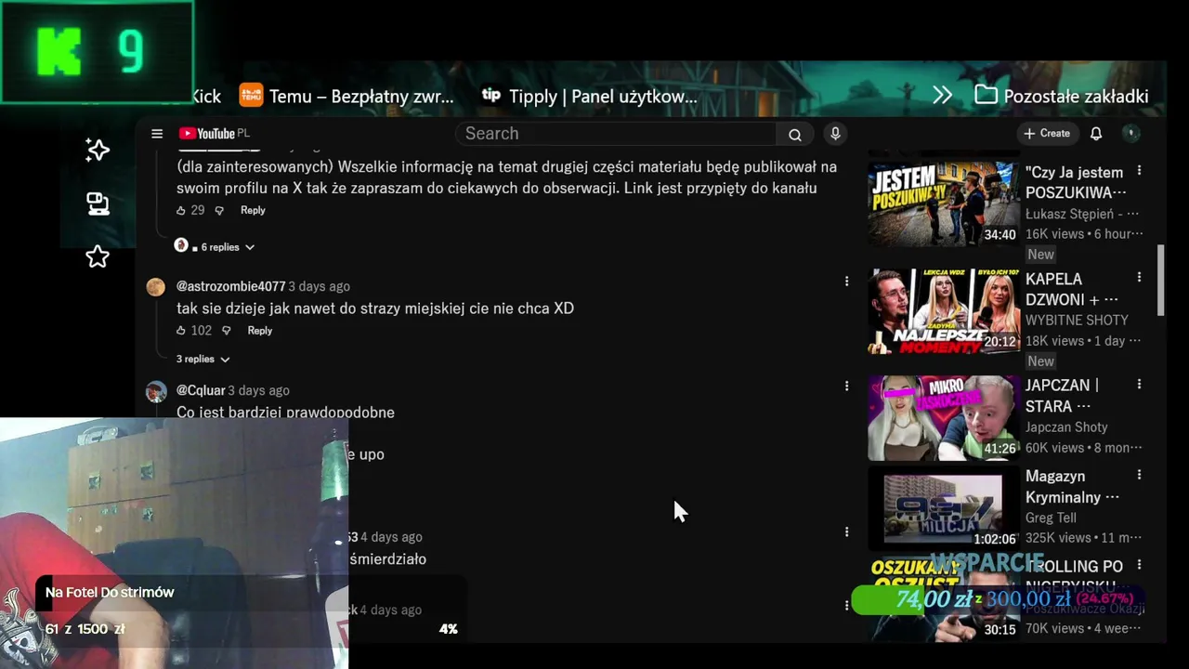Open the notifications bell

1096,134
